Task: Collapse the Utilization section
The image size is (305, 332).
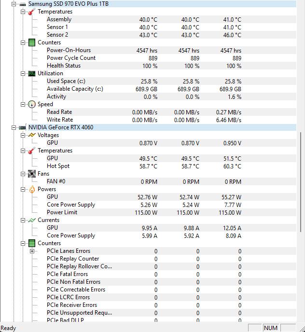Action: point(23,73)
